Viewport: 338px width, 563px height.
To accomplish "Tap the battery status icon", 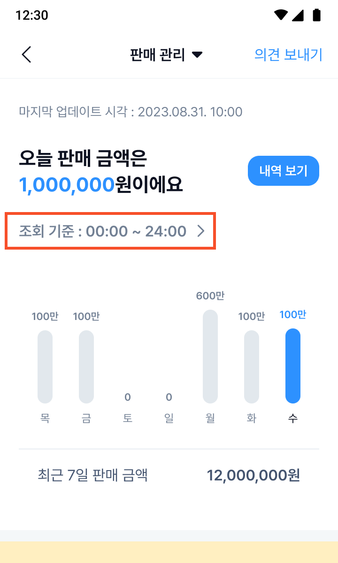I will tap(317, 15).
